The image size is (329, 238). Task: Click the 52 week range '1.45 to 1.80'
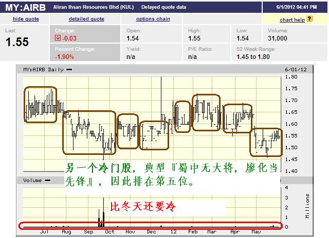click(x=253, y=57)
